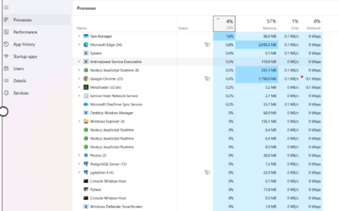The image size is (338, 211).
Task: Sort by the Disk column header
Action: 289,24
